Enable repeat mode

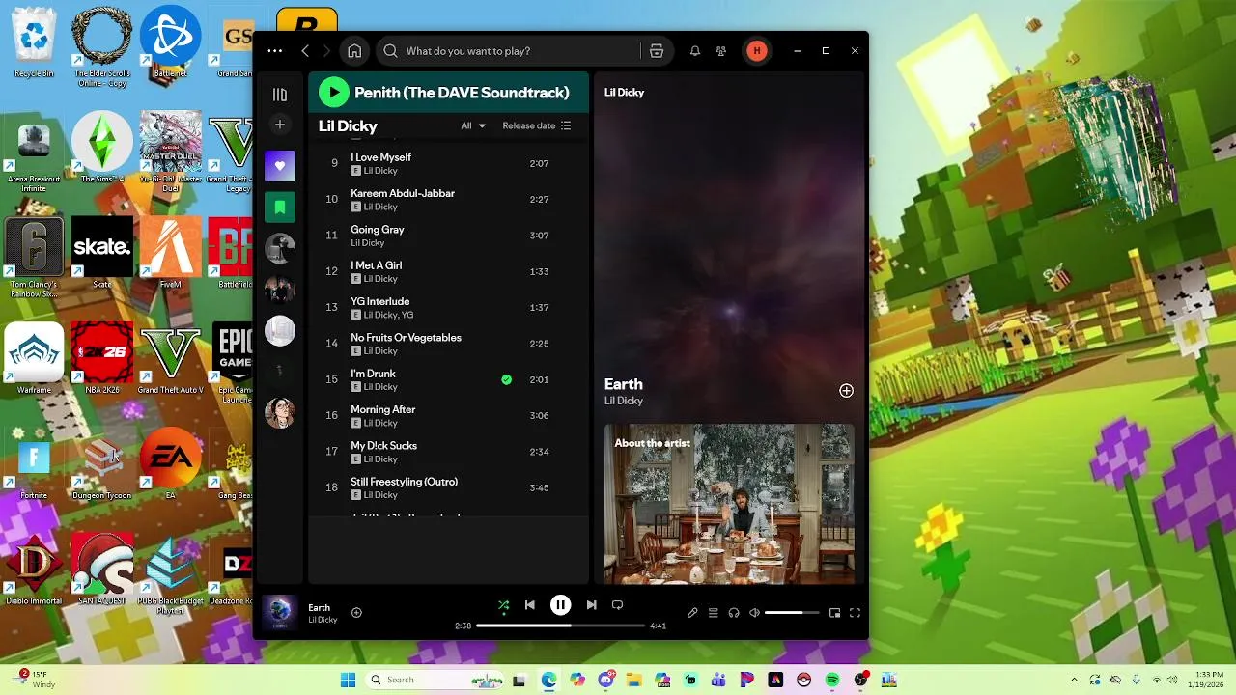point(617,605)
